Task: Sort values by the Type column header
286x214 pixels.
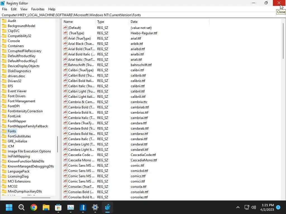Action: click(112, 22)
